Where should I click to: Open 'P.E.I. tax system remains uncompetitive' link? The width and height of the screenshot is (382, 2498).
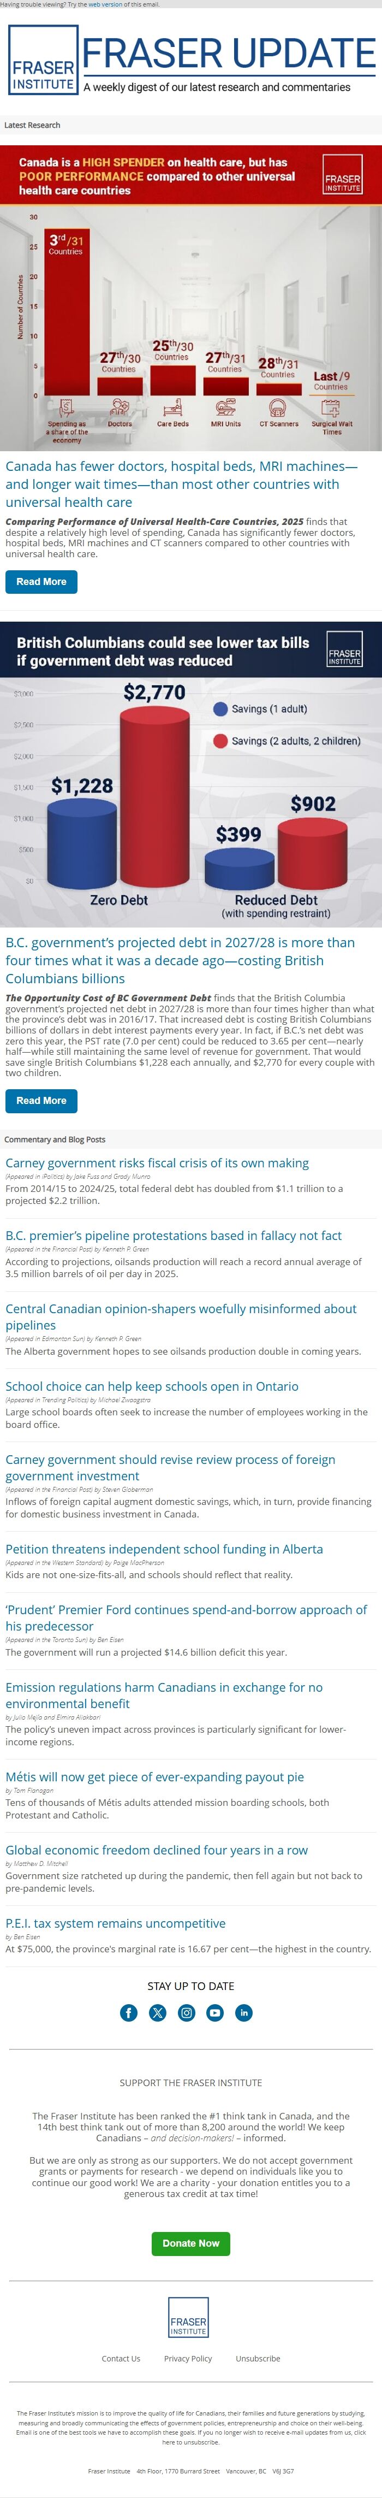coord(115,1923)
